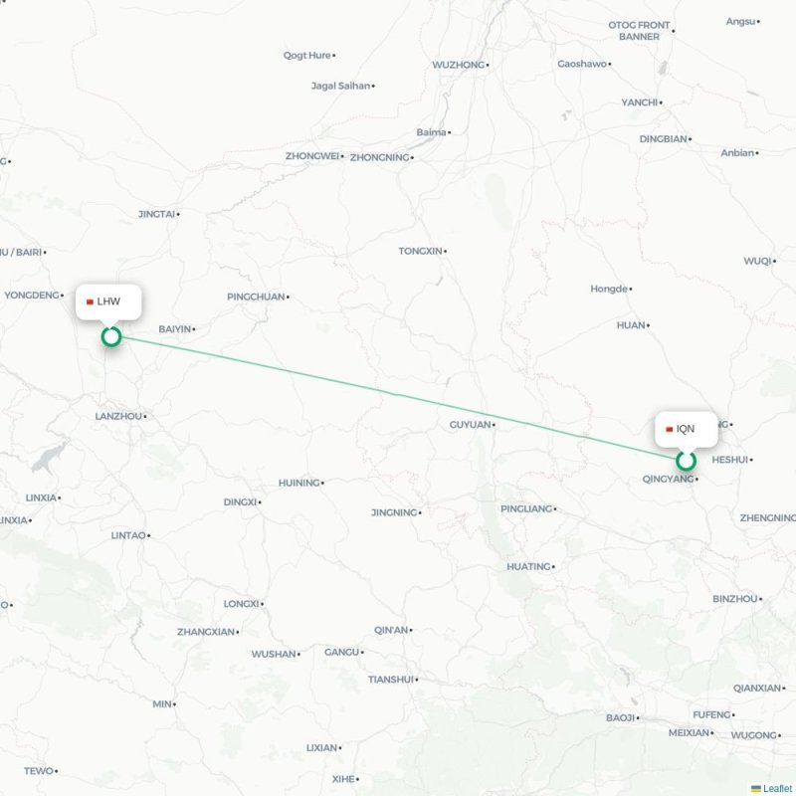Select the PINGLIANG city label
The height and width of the screenshot is (796, 796).
[526, 508]
